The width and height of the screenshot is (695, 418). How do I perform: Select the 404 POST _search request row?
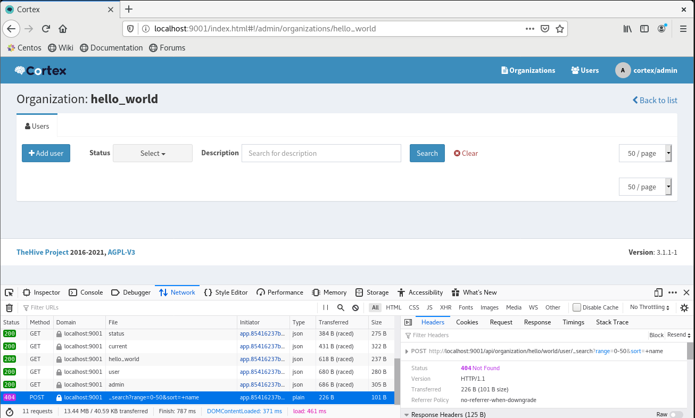(x=197, y=397)
